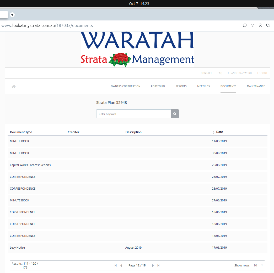Open the Maintenance menu

(256, 86)
